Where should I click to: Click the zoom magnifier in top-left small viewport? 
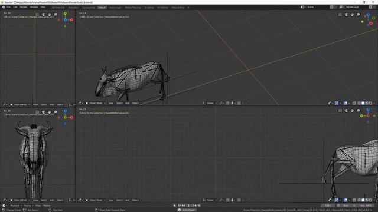56,15
